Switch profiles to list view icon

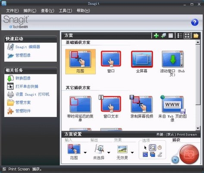pyautogui.click(x=180, y=35)
